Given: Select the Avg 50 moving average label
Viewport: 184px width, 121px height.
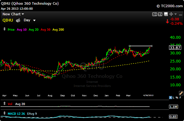Looking at the screenshot, I should 45,30.
